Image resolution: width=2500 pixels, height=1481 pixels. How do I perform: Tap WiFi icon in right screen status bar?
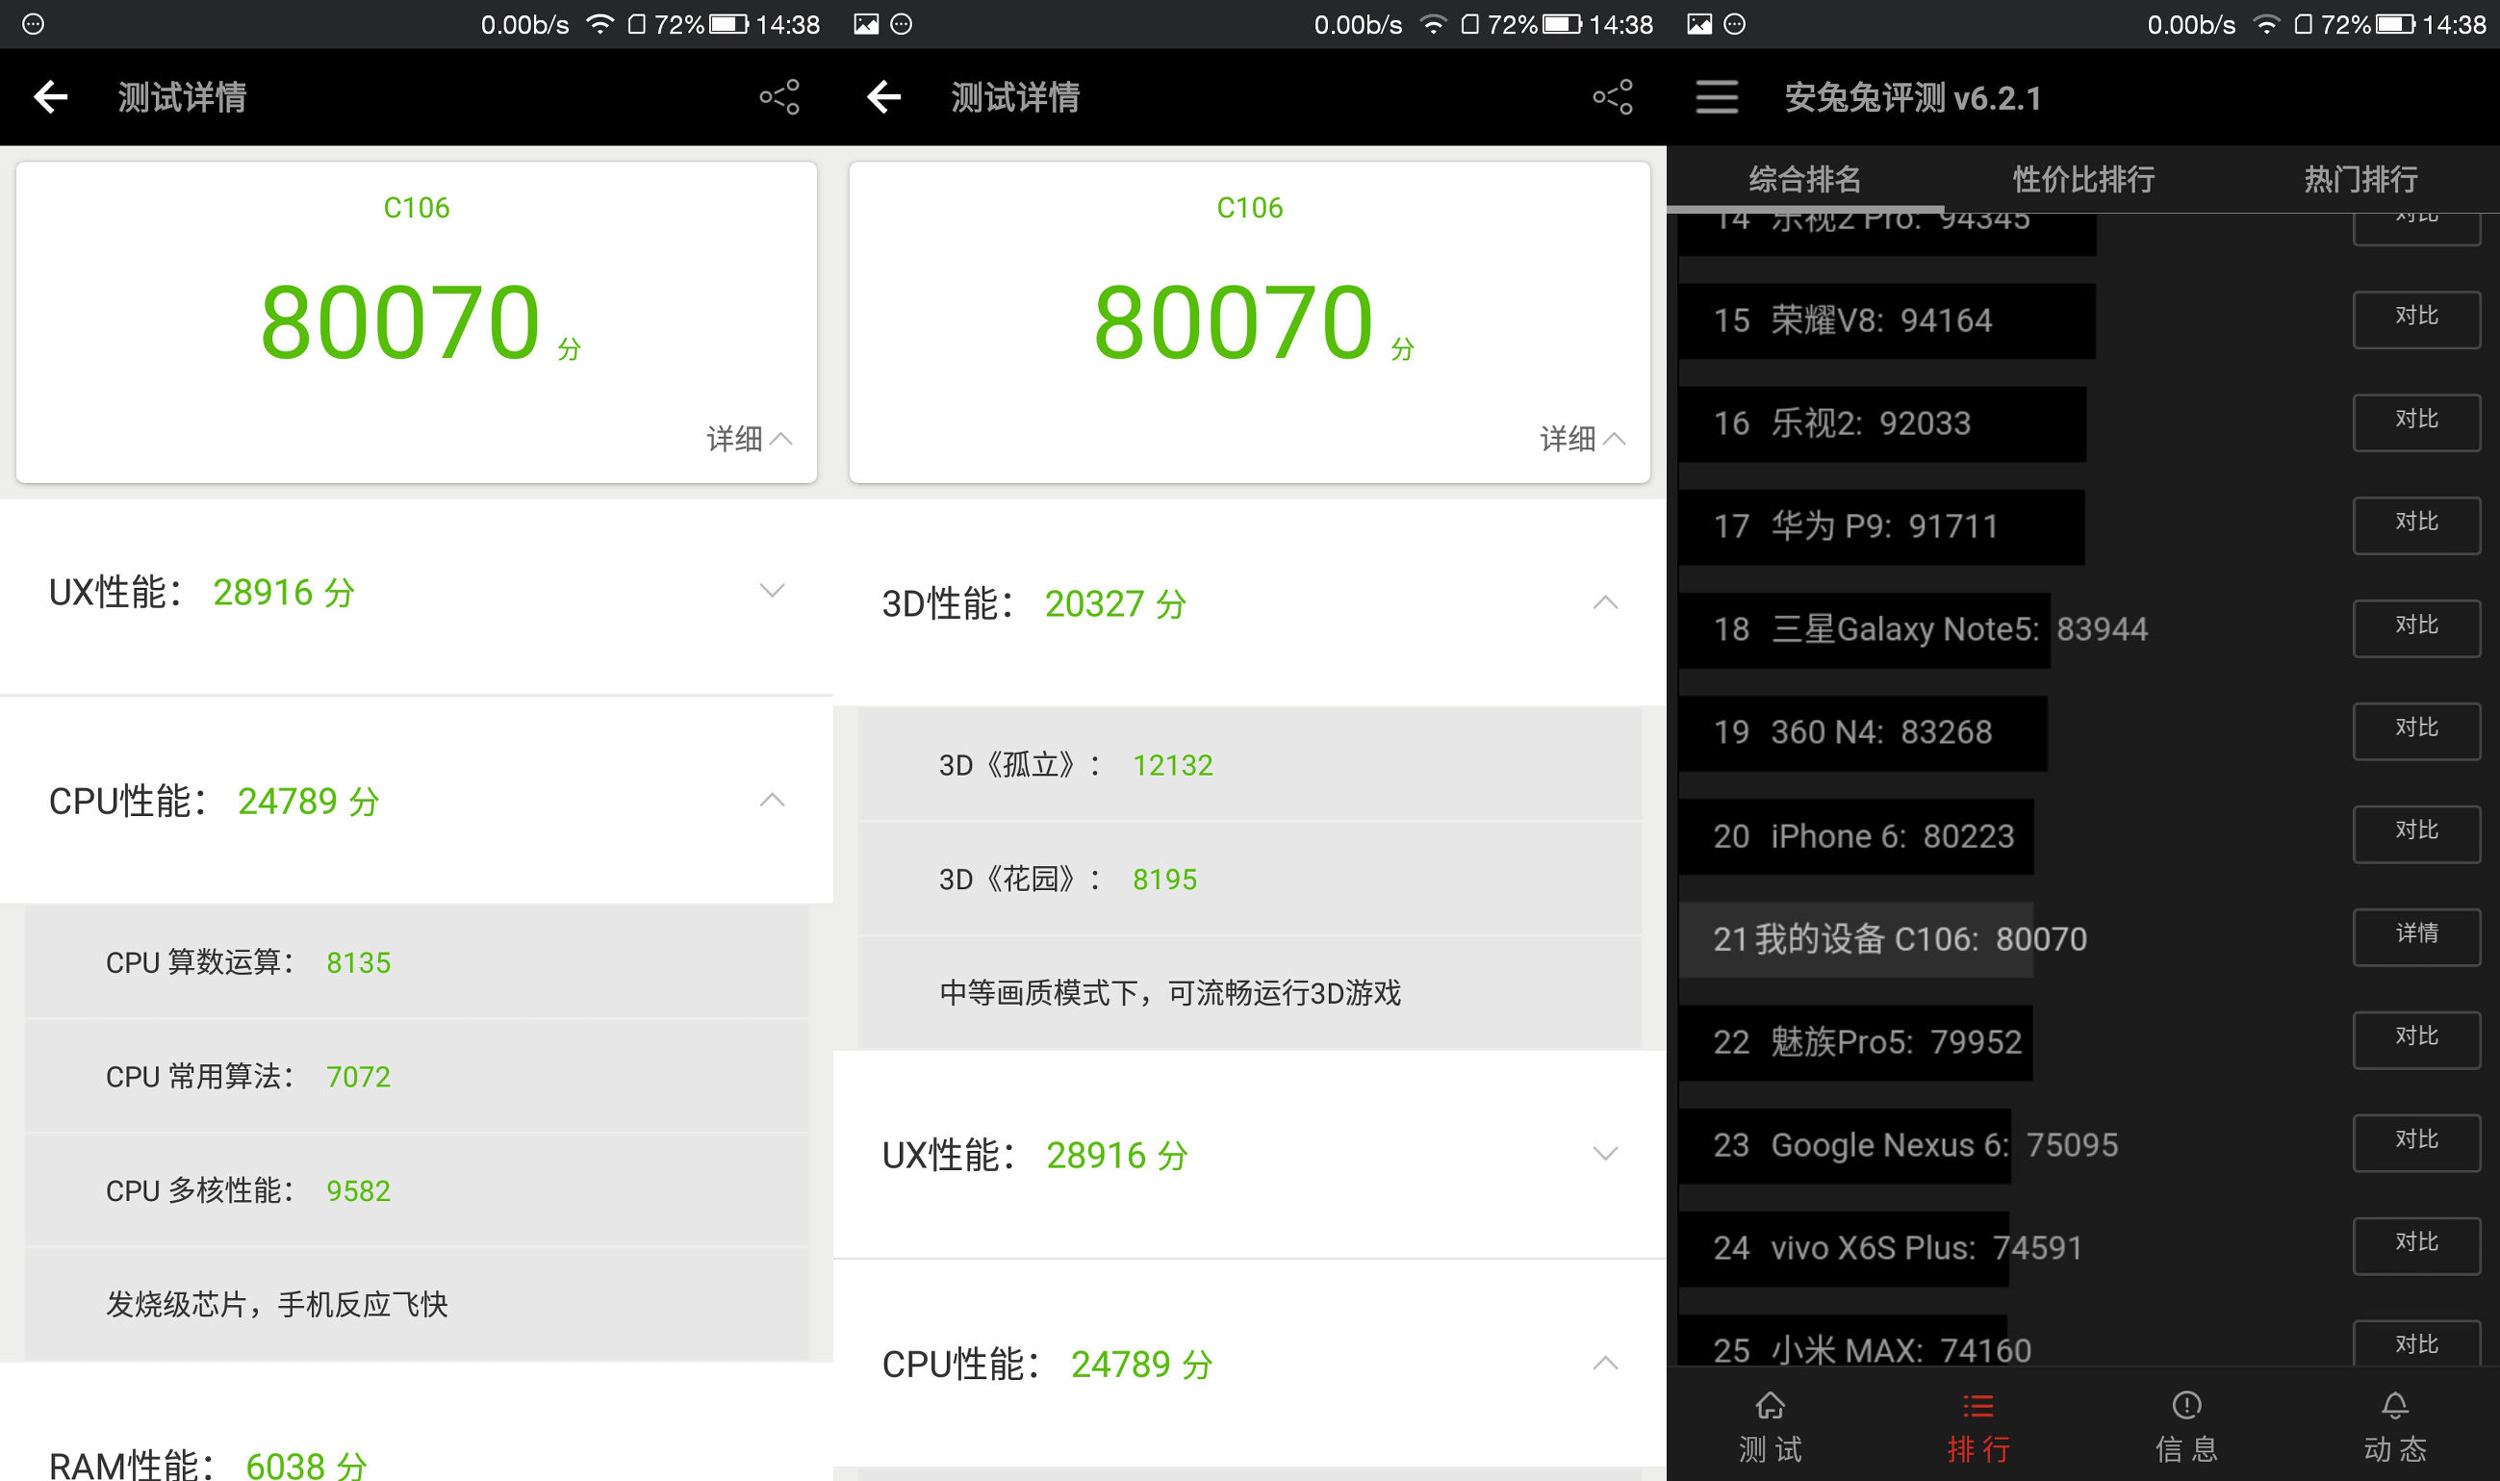2266,24
